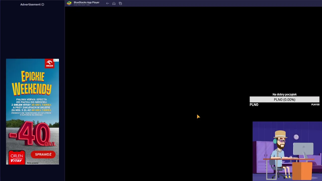
Task: Click the BlueStacks App Player title
Action: 87,3
